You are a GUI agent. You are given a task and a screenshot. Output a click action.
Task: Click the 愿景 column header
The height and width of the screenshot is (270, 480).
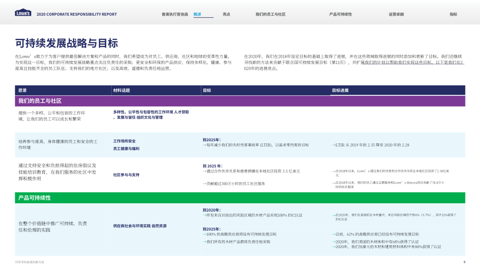pos(22,91)
